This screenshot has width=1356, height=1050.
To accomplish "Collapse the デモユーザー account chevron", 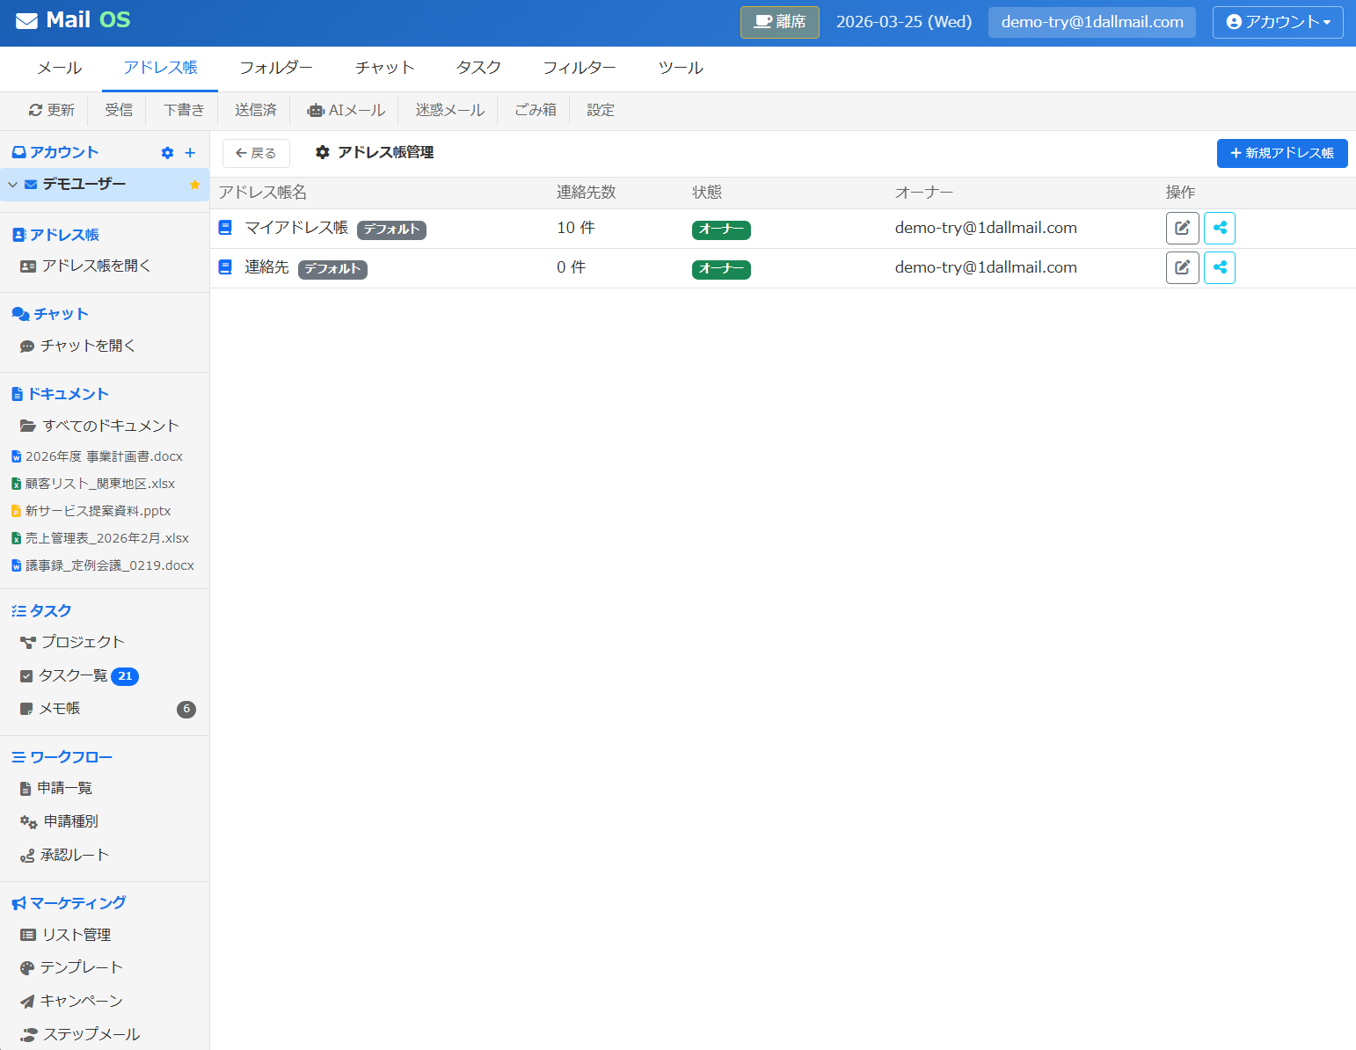I will tap(13, 185).
